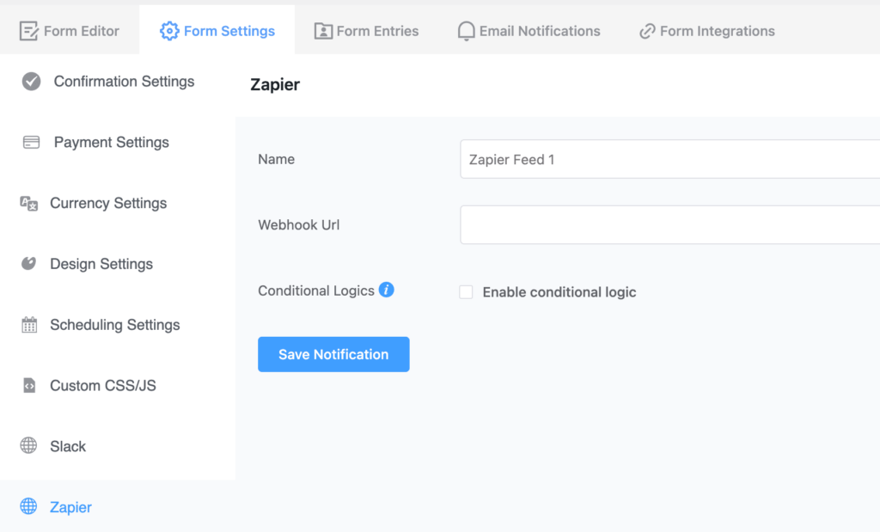Screen dimensions: 880x532
Task: Select the Scheduling Settings calendar icon
Action: [30, 325]
